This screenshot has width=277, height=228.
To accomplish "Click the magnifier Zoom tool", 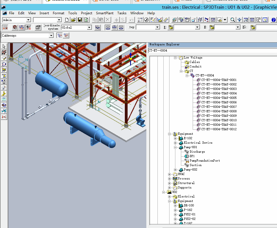I will 233,20.
